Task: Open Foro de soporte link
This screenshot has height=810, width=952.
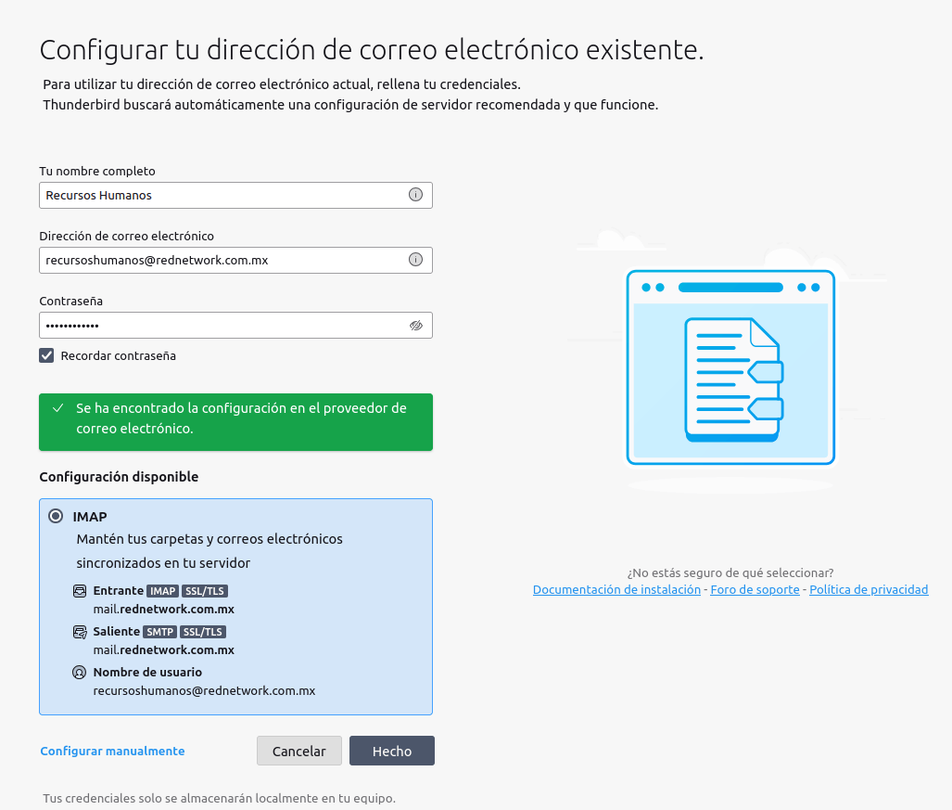Action: [755, 590]
